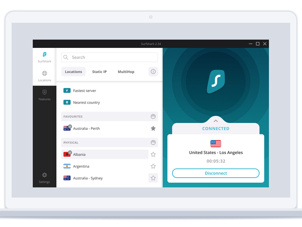Click the search magnifier icon
This screenshot has height=227, width=302.
(66, 57)
